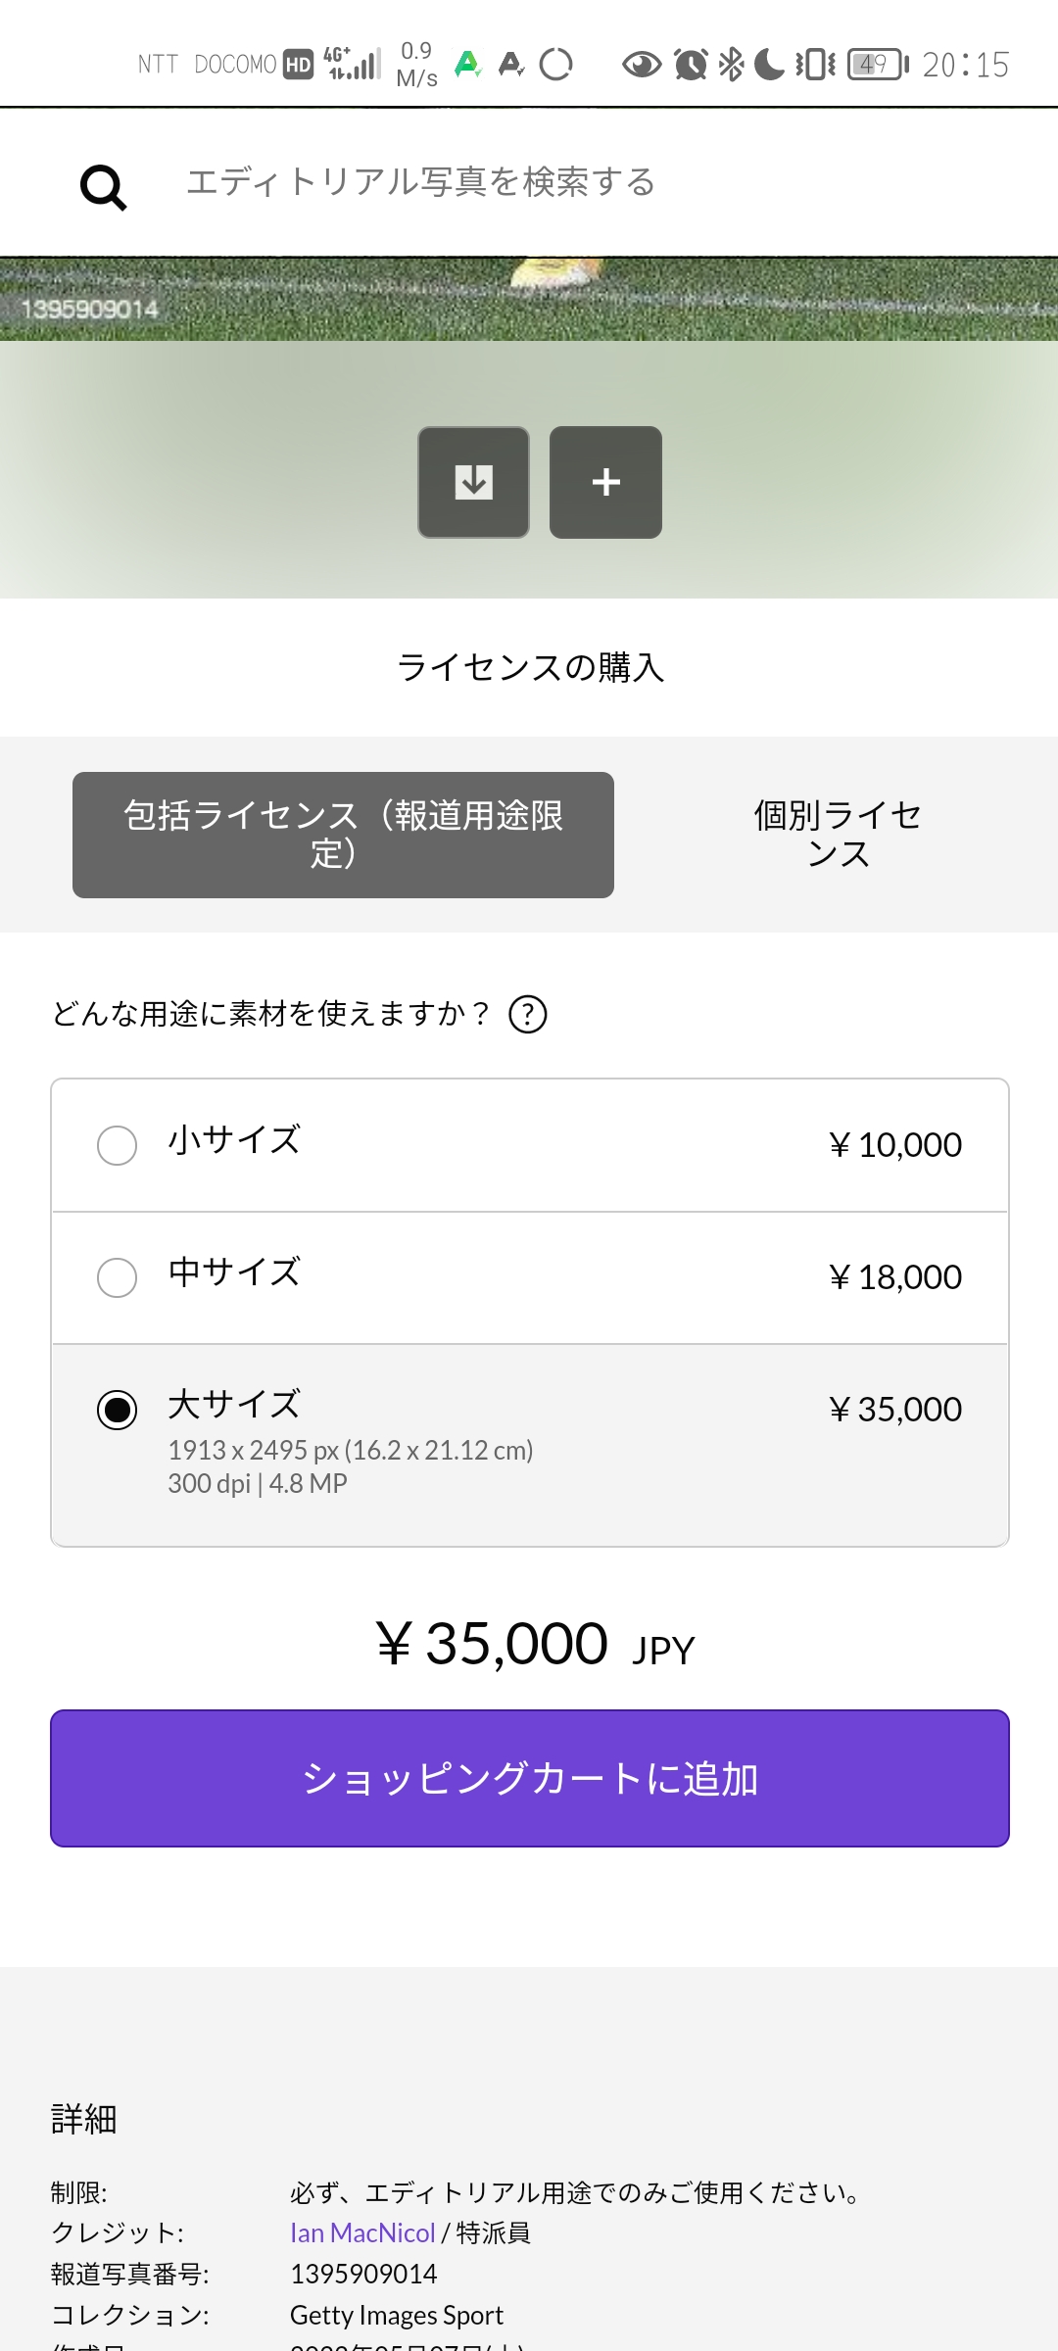Tap the photo thumbnail numbered 1395909014

pos(529,300)
